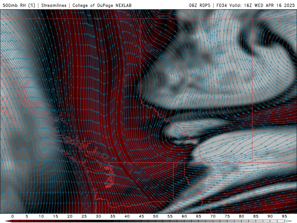The image size is (297, 223).
Task: Click the color scale label "75"
Action: coord(227,216)
